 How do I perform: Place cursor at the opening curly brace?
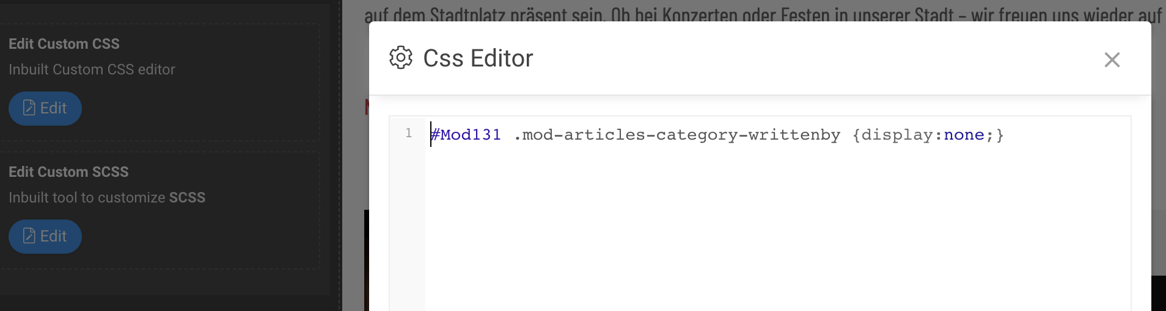point(857,135)
